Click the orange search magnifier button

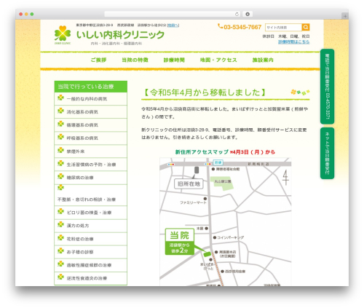(x=306, y=27)
